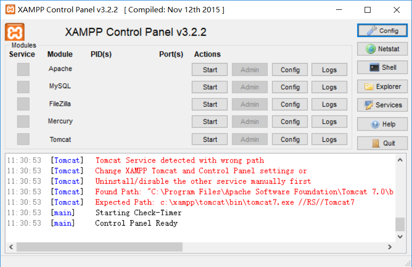This screenshot has height=267, width=412.
Task: Toggle the Tomcat service checkbox
Action: click(23, 139)
